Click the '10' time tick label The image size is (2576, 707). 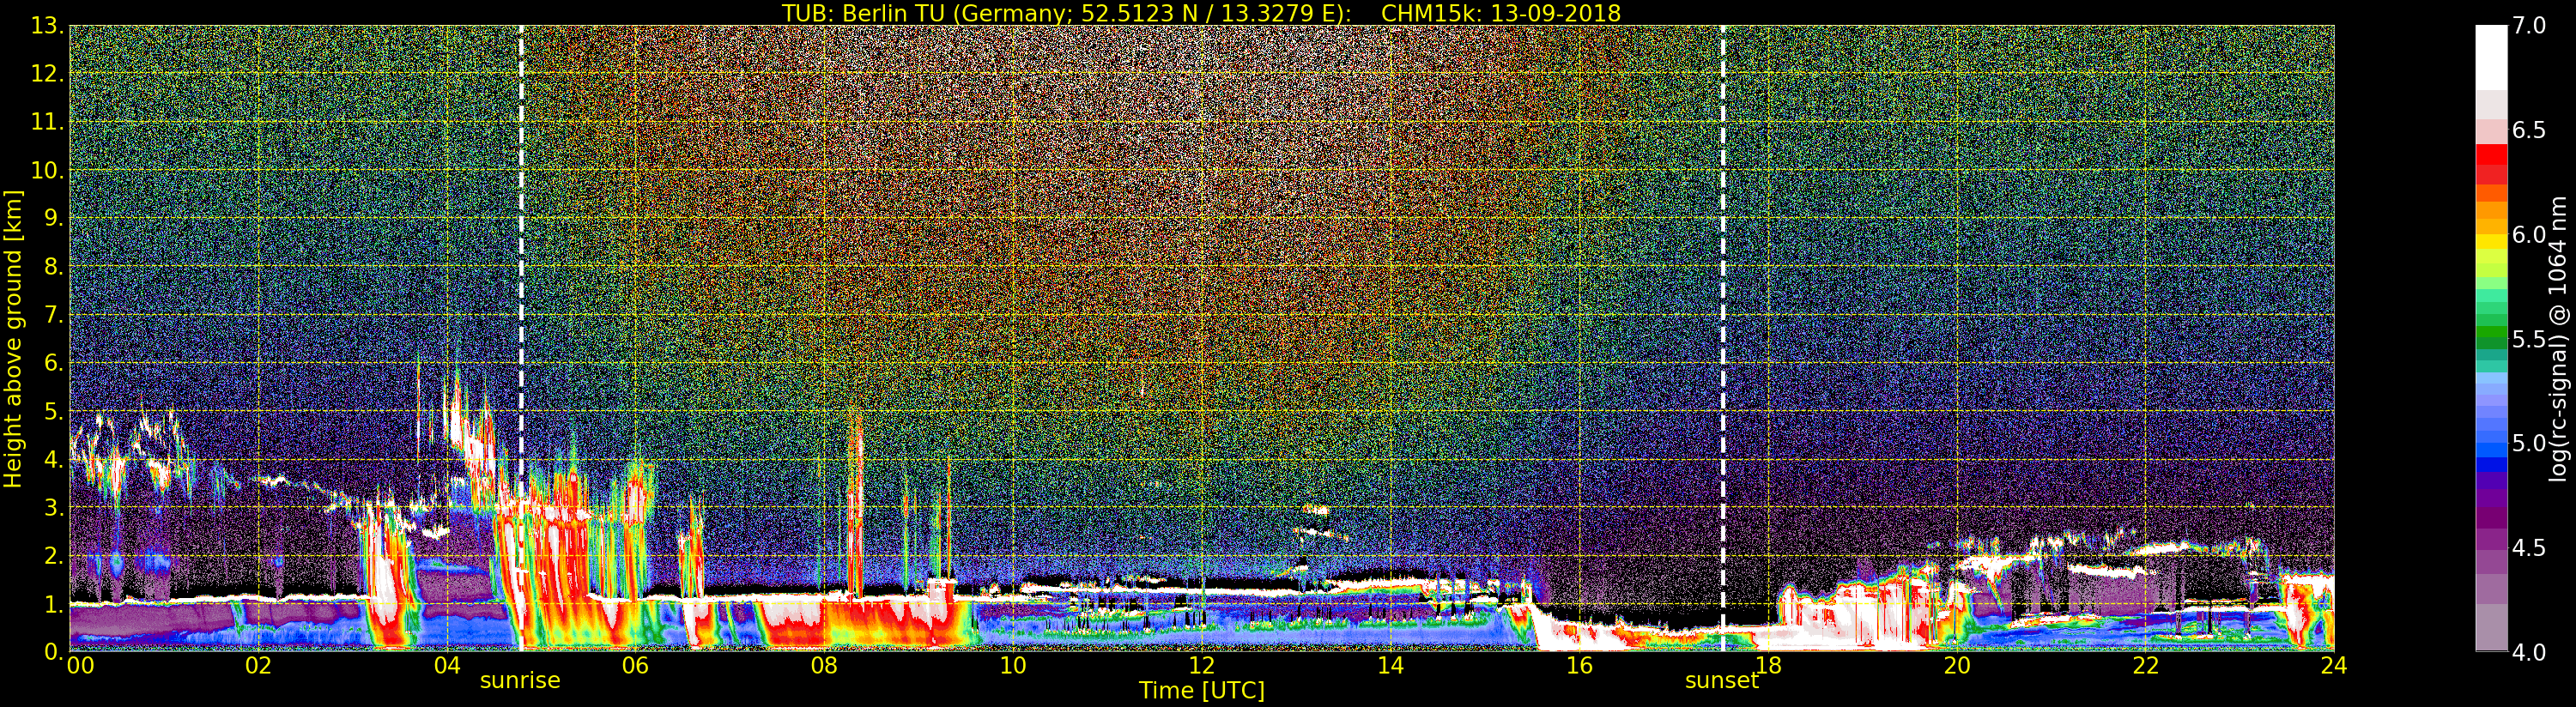(1013, 666)
